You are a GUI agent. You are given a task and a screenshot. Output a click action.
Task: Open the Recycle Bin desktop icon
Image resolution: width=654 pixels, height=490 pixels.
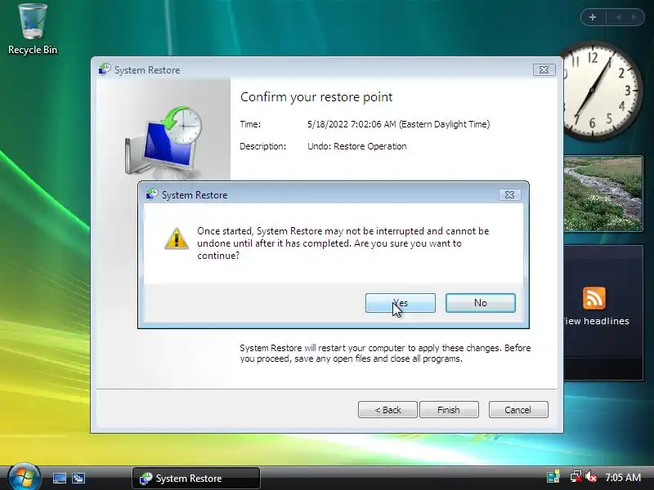coord(33,29)
